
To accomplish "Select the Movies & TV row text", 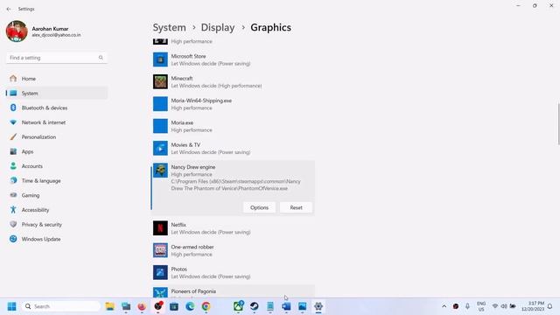I will click(x=211, y=148).
